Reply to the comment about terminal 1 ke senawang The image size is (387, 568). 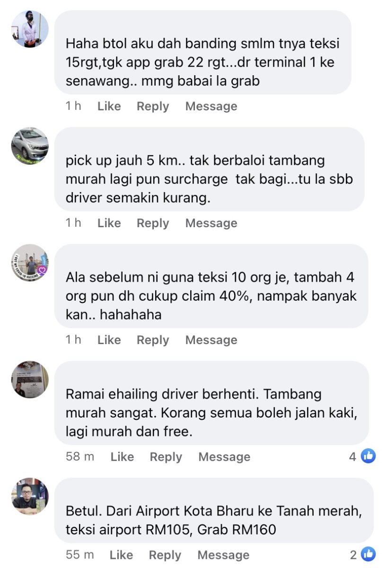click(x=153, y=106)
